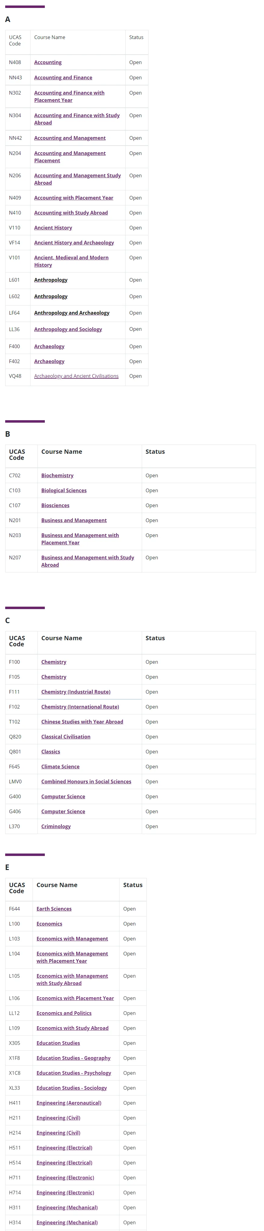Click the Biological Sciences link

(64, 490)
